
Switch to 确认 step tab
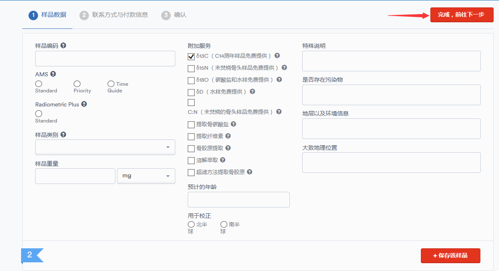174,15
